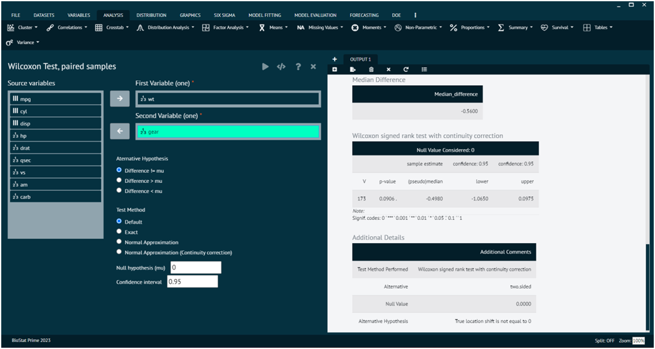
Task: Close the Wilcoxon Test dialog with X
Action: 313,66
